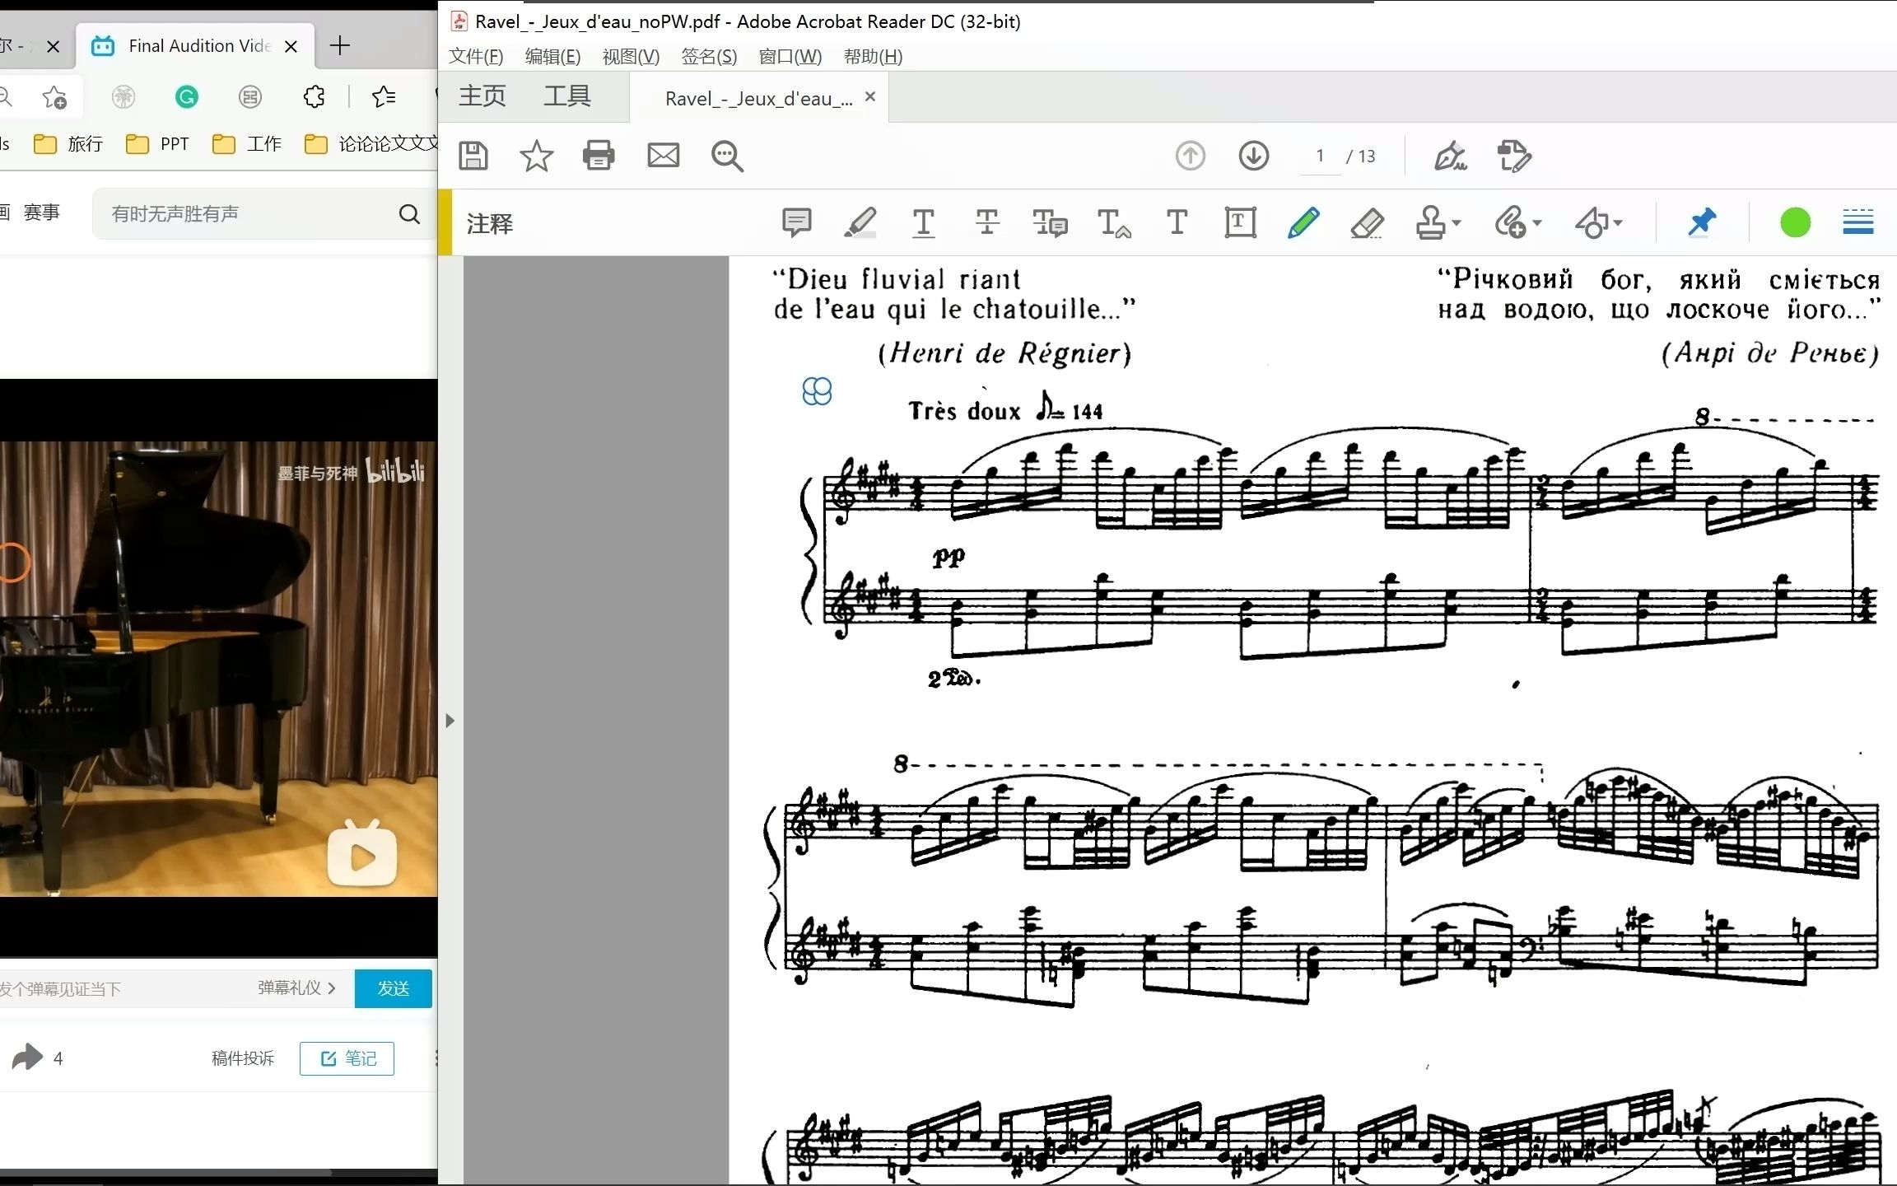Add page to favorites star in browser
Image resolution: width=1897 pixels, height=1186 pixels.
[x=54, y=97]
